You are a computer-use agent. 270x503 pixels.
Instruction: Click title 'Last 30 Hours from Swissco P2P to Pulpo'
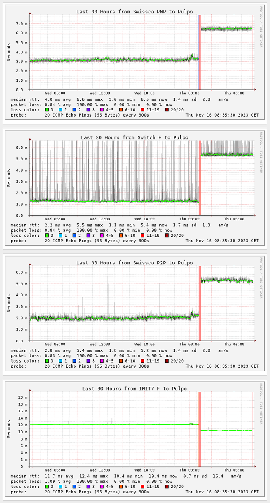coord(134,263)
